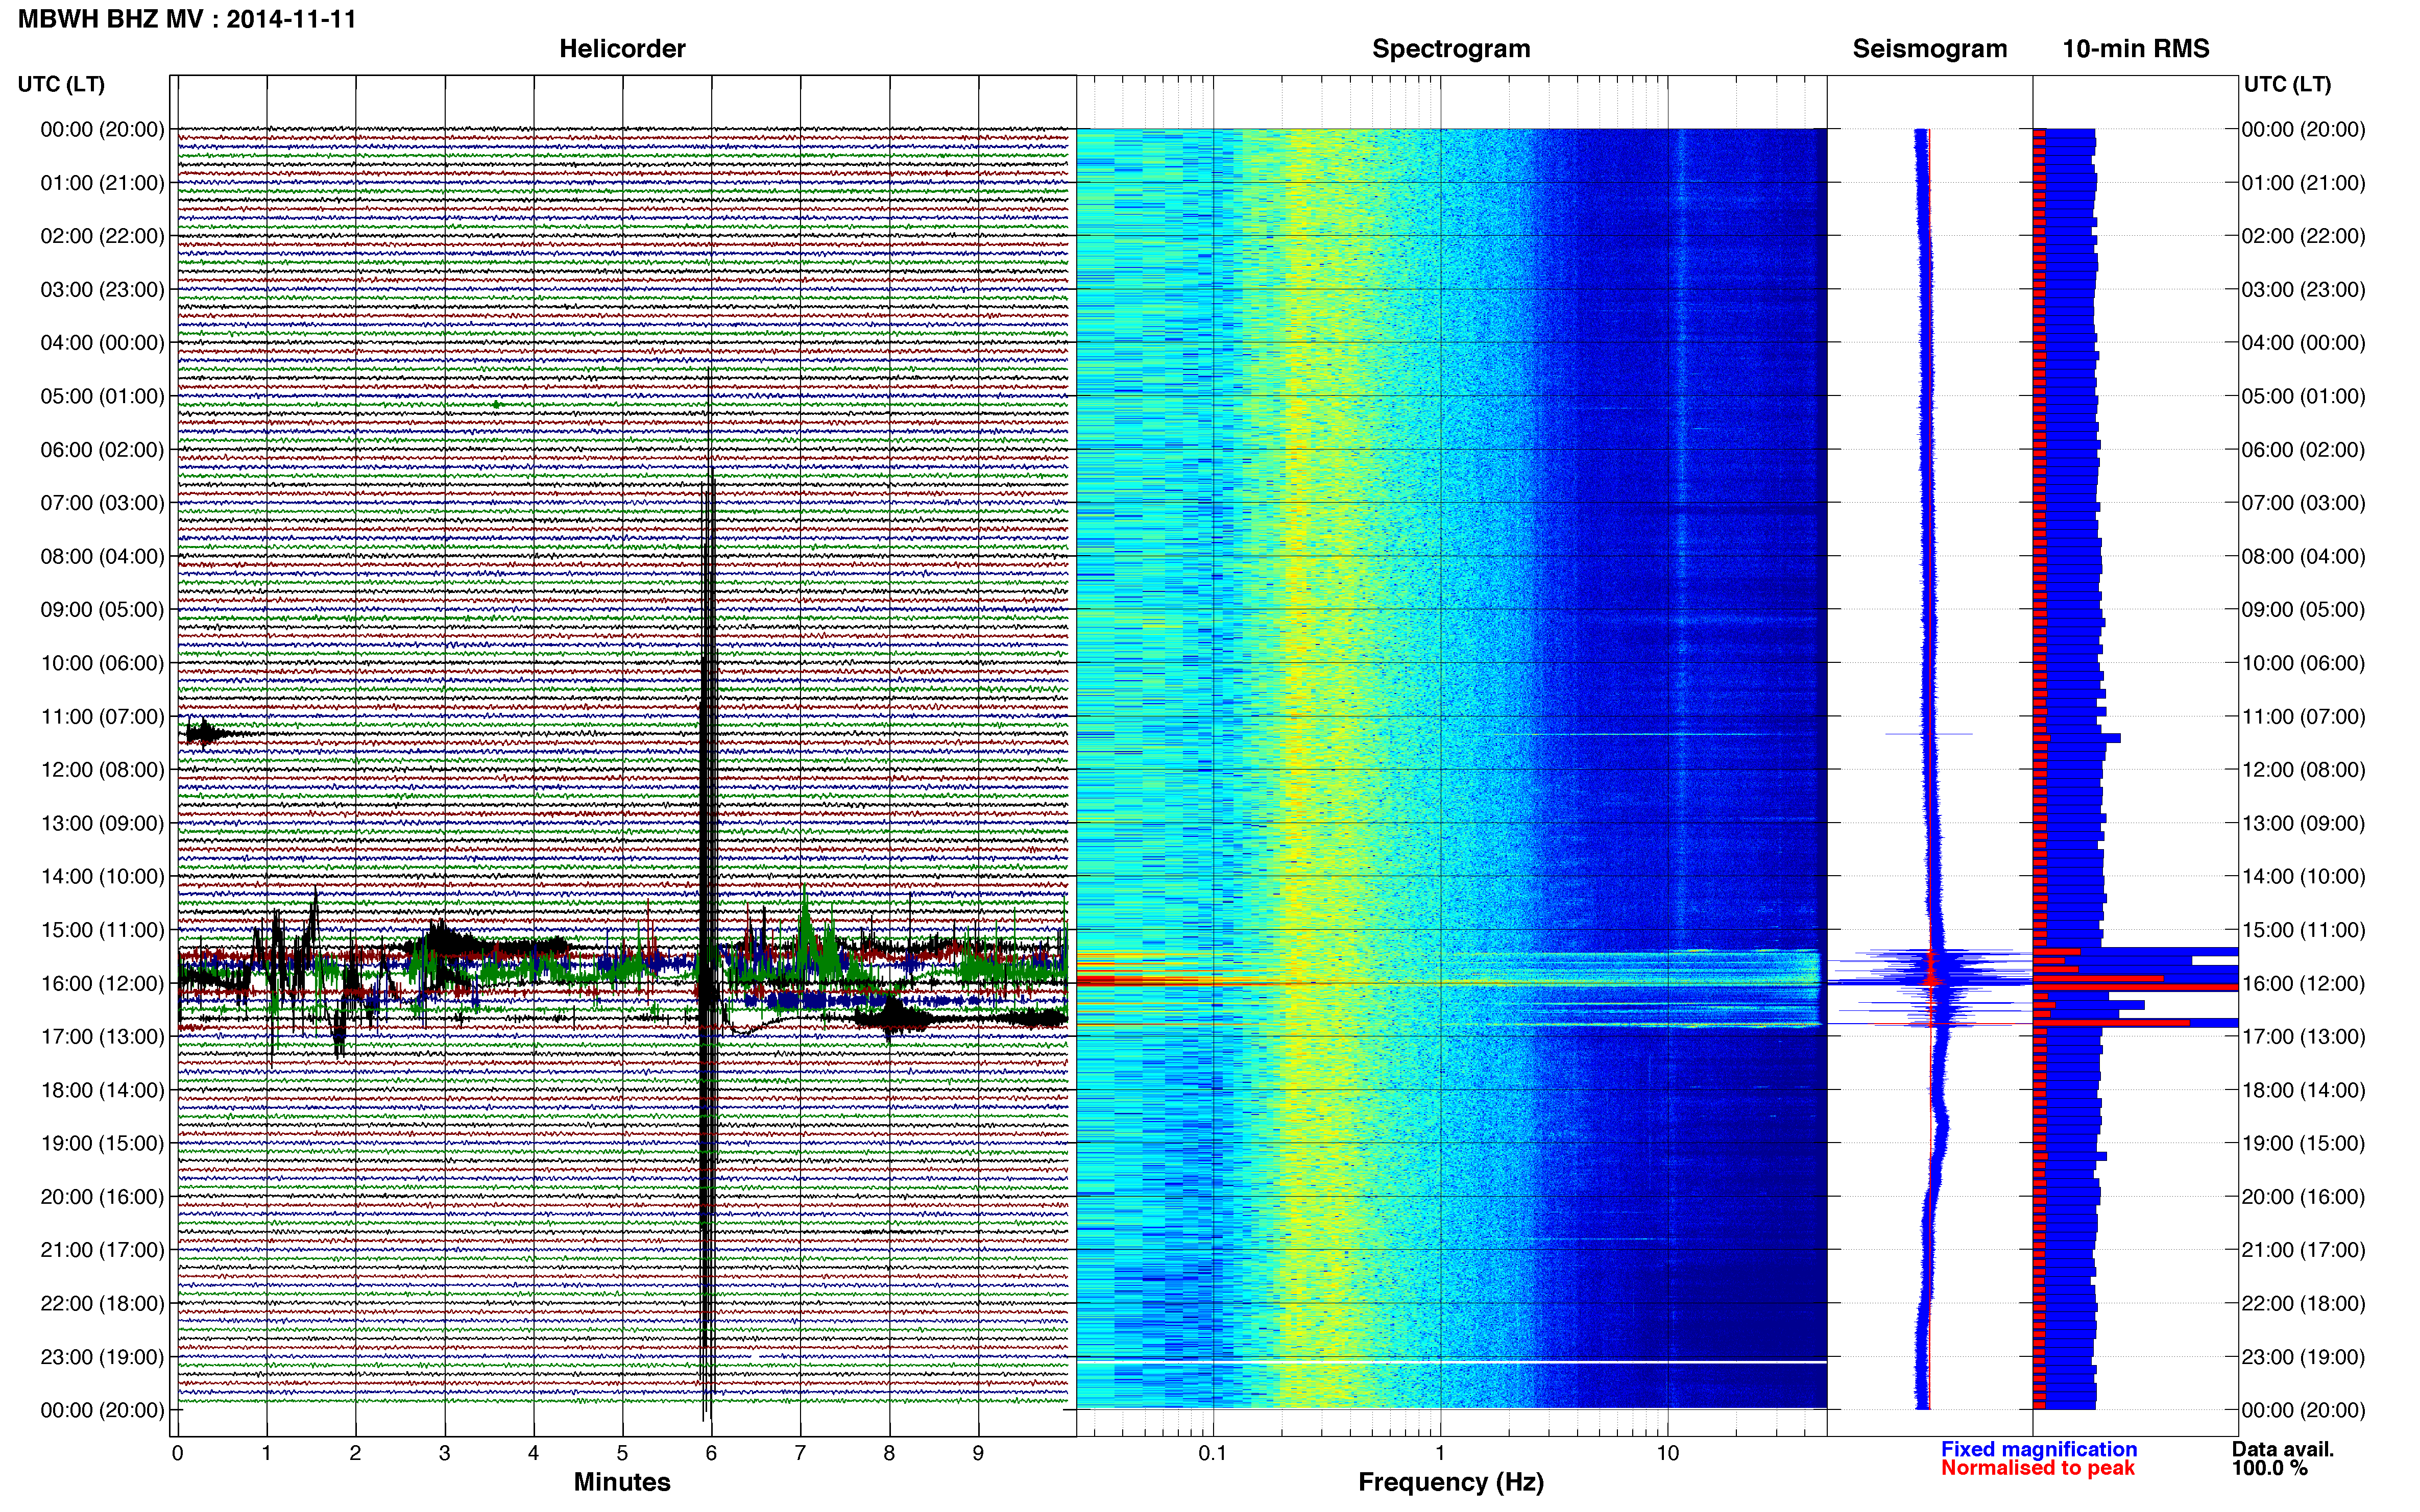Select the 'Minutes' x-axis label
2420x1512 pixels.
pos(622,1482)
